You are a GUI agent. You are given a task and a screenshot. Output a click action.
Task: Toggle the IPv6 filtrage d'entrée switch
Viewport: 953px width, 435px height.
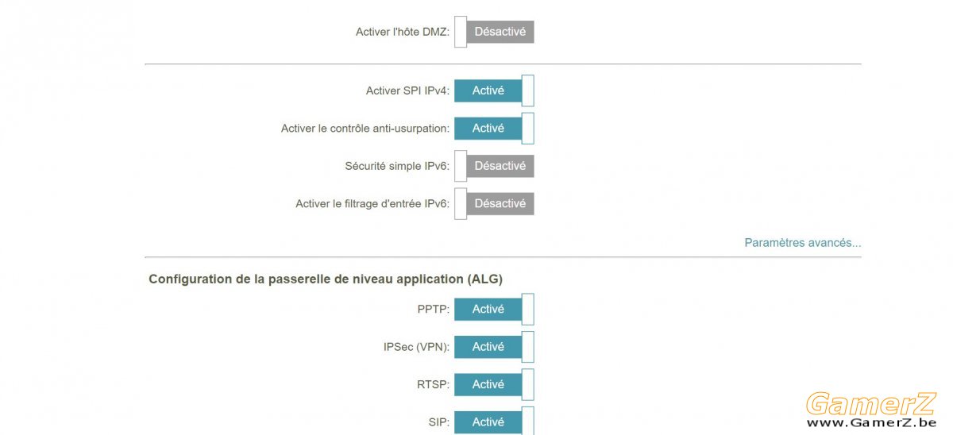point(494,203)
